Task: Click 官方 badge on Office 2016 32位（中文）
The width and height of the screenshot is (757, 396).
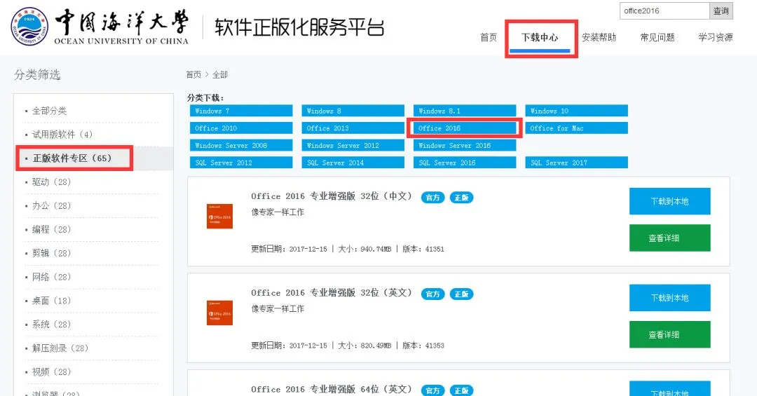Action: 432,198
